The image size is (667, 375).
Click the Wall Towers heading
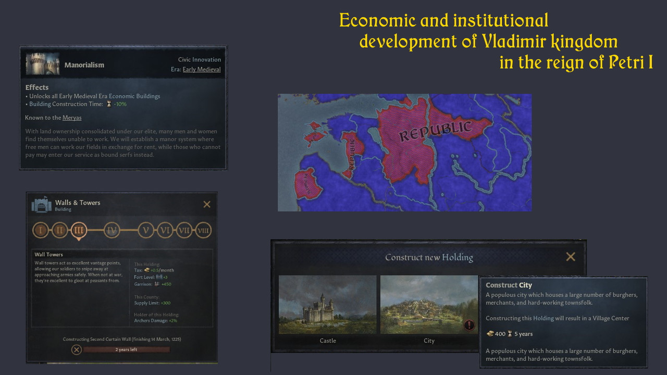coord(48,255)
